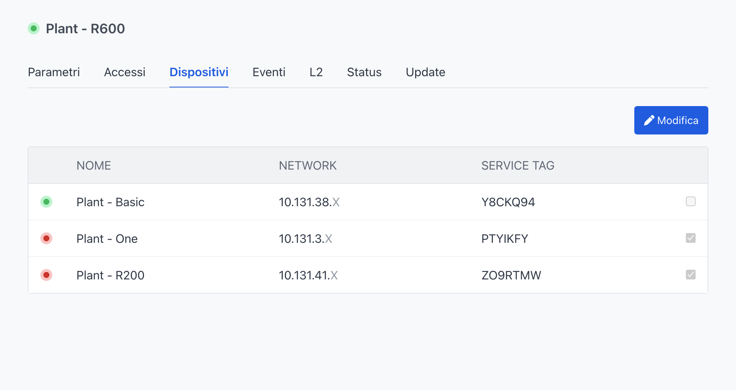This screenshot has height=390, width=736.
Task: Click the SERVICE TAG column header
Action: (518, 165)
